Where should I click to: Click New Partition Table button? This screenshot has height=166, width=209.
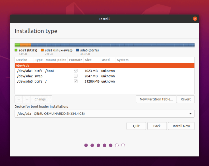coord(156,99)
